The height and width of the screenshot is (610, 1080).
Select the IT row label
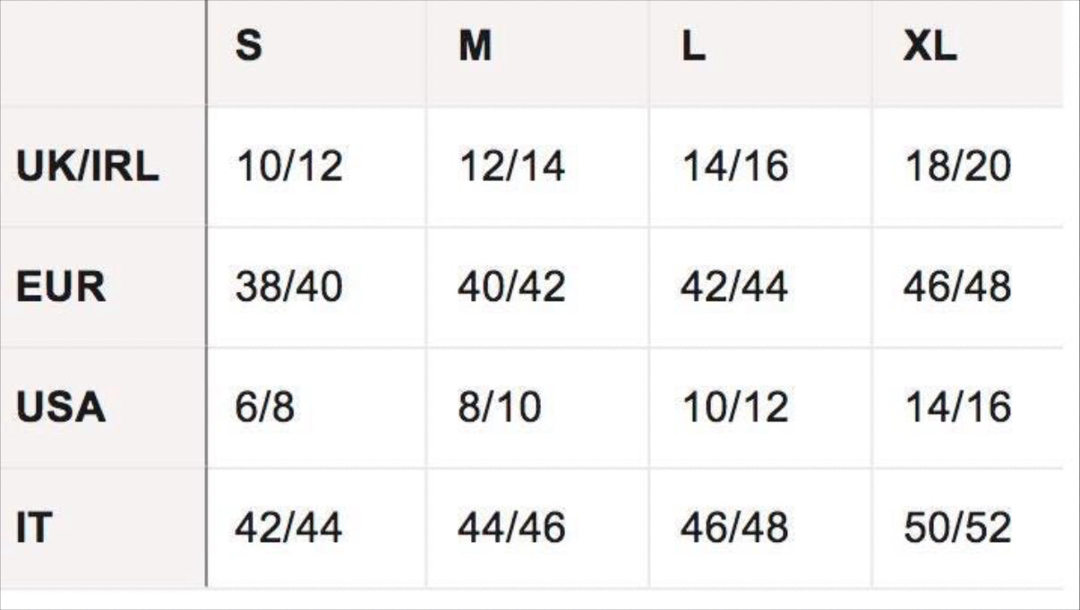point(33,528)
